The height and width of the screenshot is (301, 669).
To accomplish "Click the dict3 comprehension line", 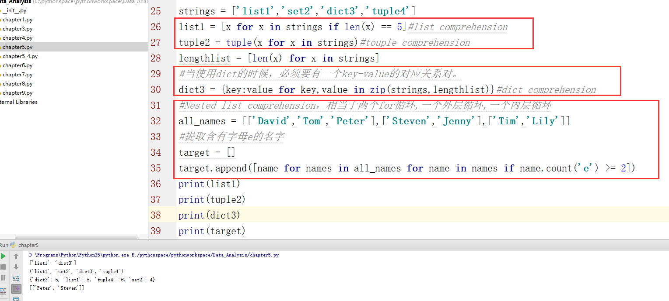I will [387, 89].
